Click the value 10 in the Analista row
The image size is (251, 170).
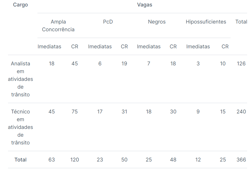pyautogui.click(x=223, y=64)
